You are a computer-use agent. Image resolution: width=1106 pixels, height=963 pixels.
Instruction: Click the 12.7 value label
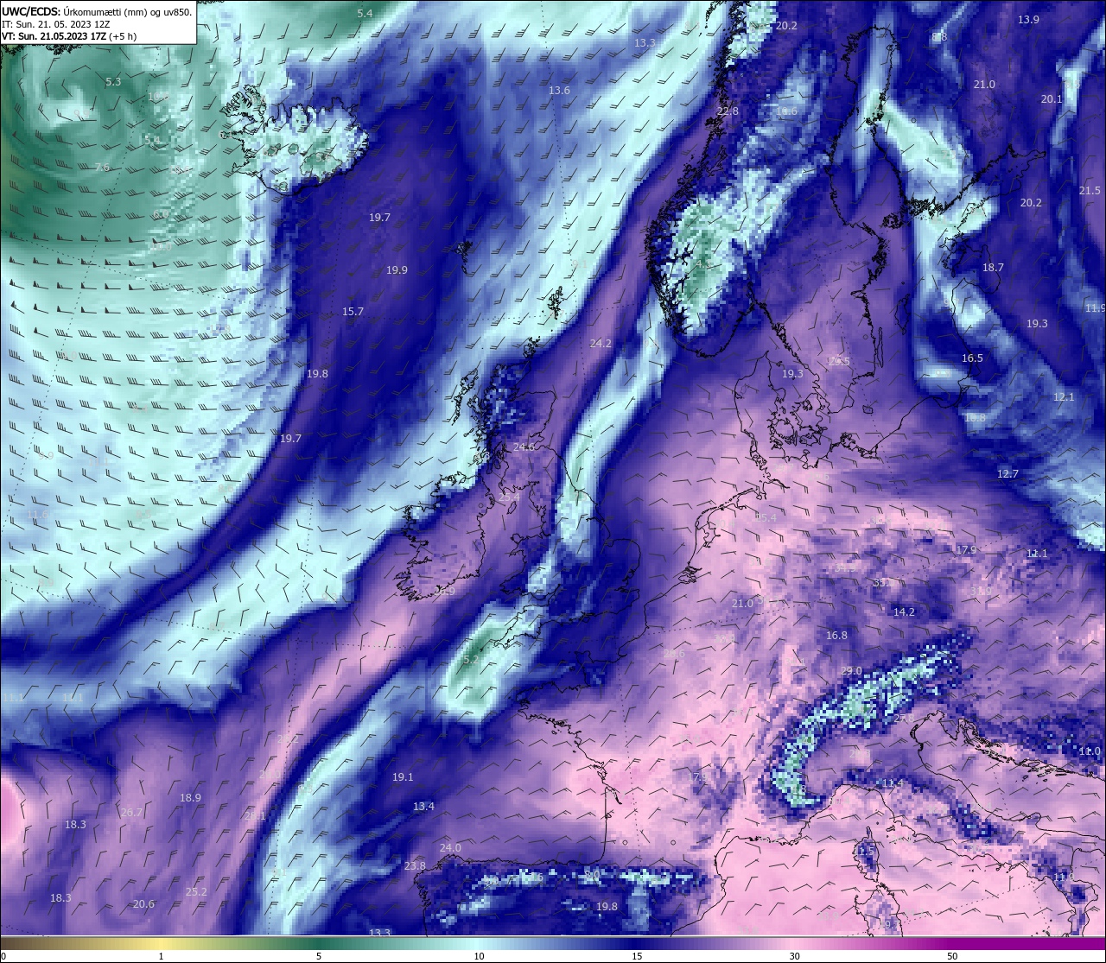point(1007,474)
